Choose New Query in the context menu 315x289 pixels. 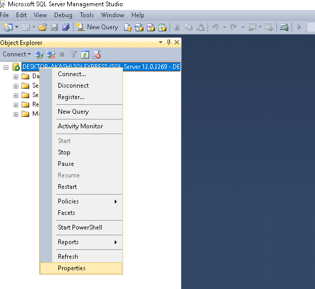(81, 112)
